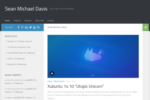Open recent post Parole Media Player 0.6.1 Released
The height and width of the screenshot is (100, 150).
[x=21, y=53]
